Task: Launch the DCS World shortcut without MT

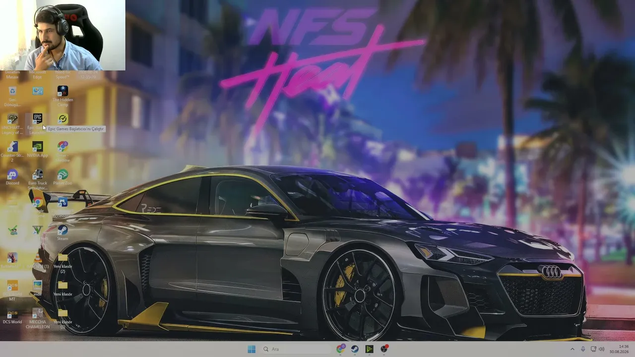Action: [x=12, y=316]
